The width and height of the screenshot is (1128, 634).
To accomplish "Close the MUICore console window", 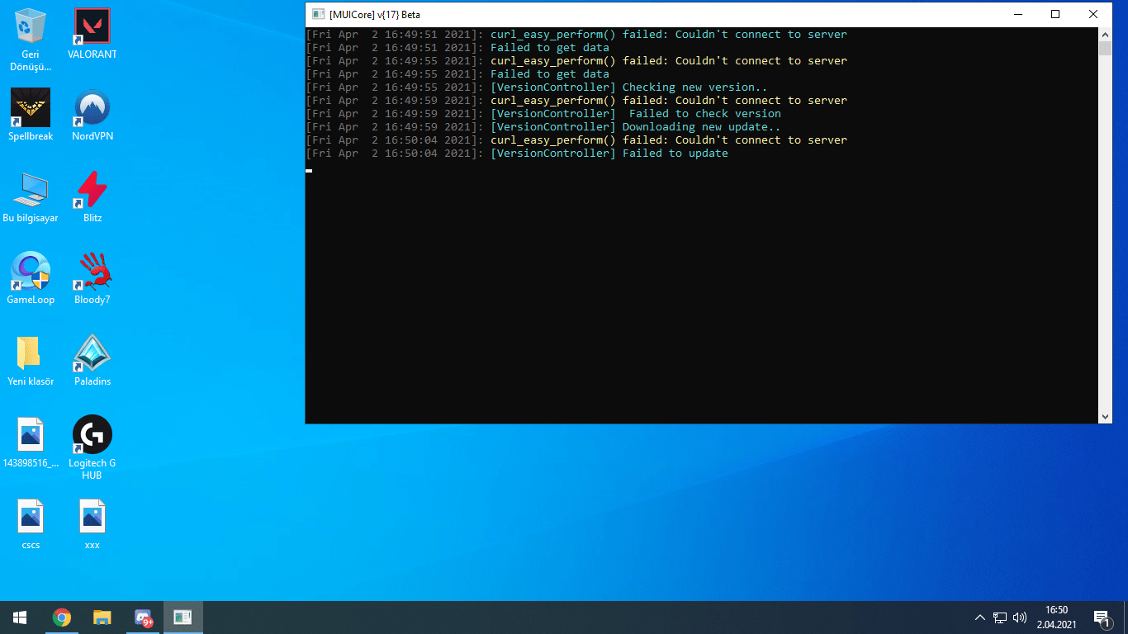I will pos(1092,14).
